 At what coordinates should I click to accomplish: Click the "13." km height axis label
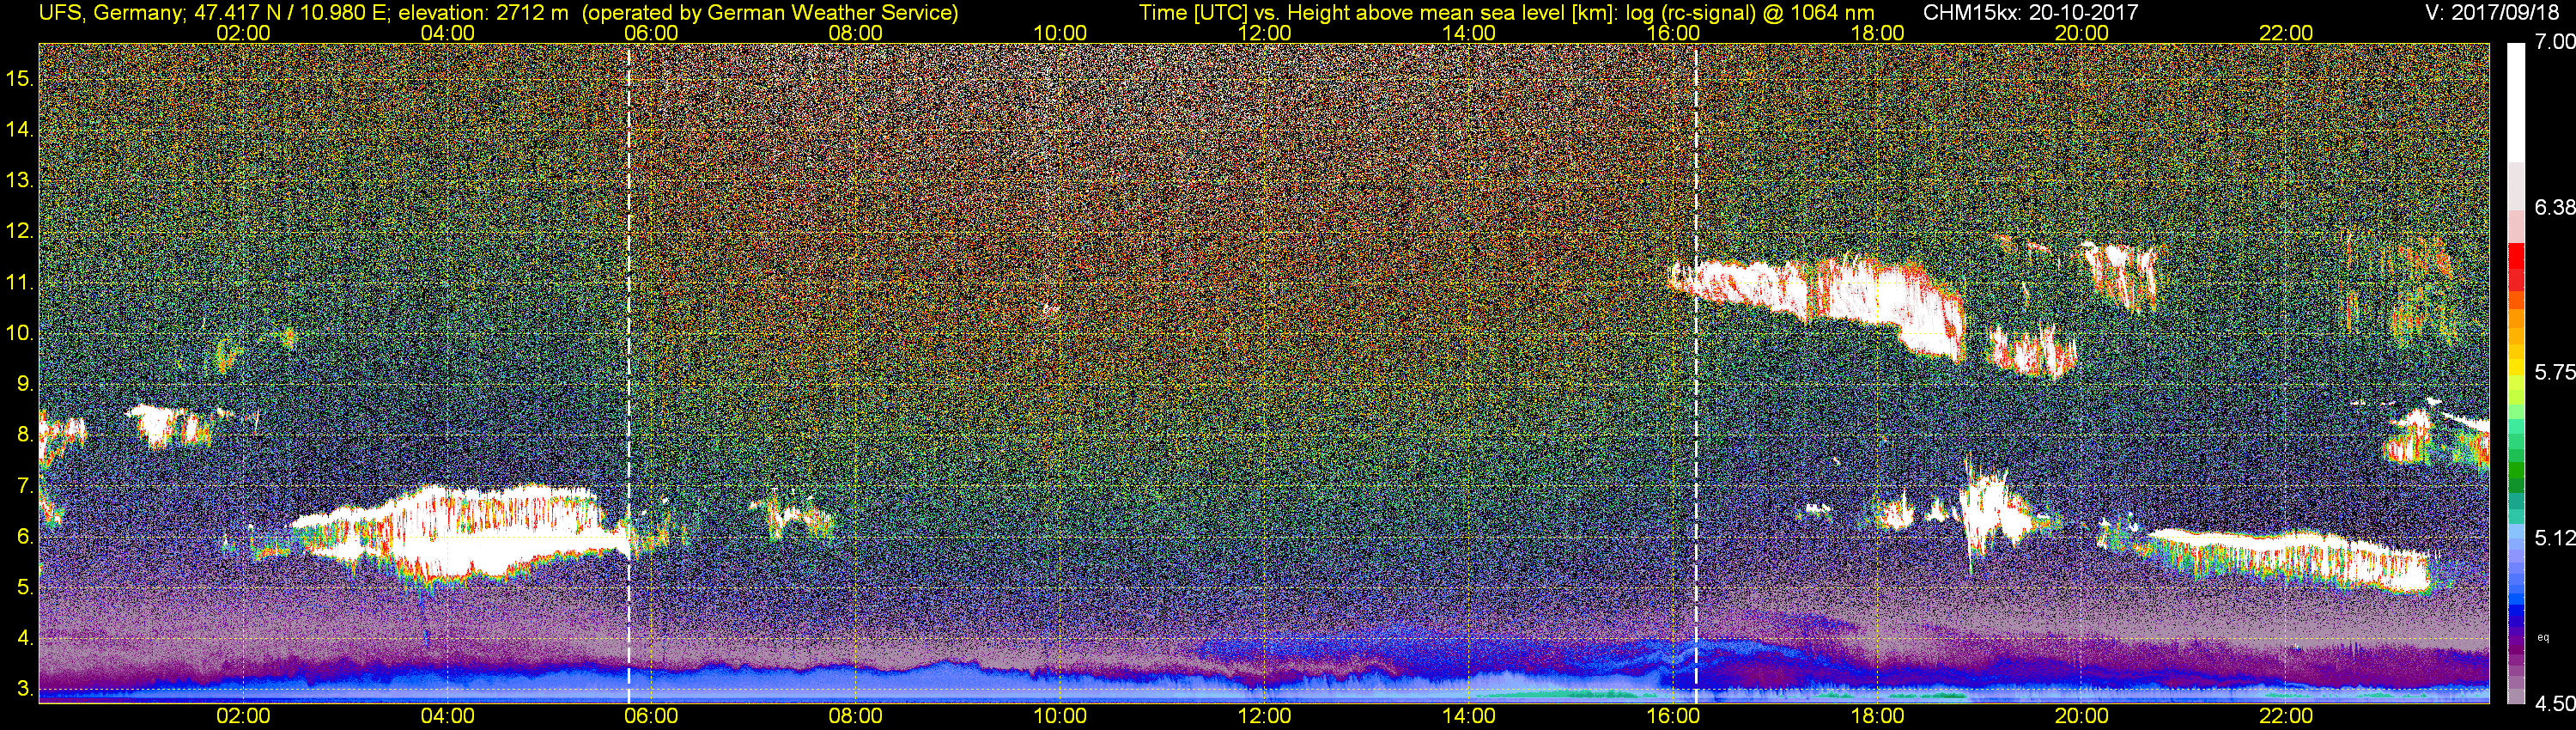pos(20,180)
